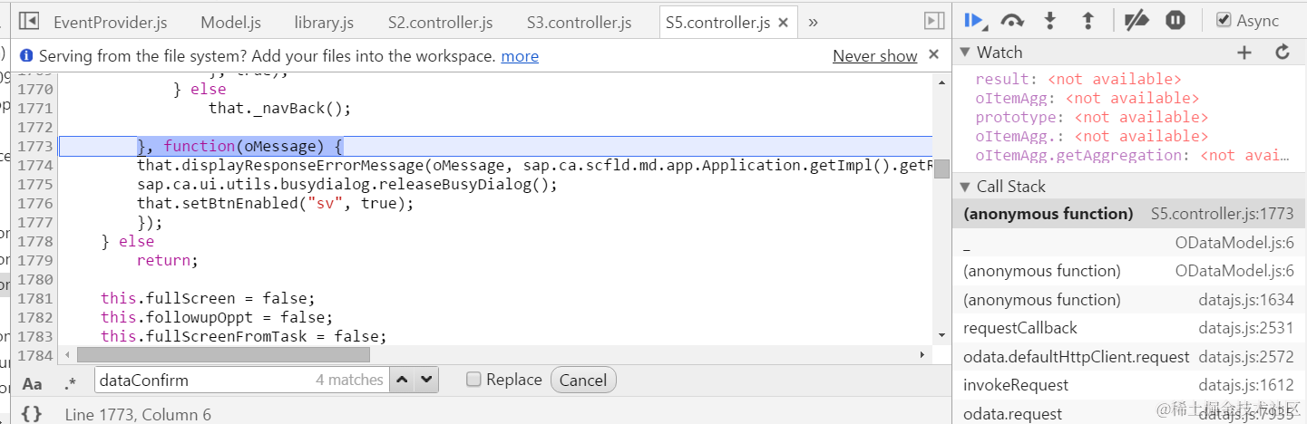Step over next function call
This screenshot has width=1307, height=424.
pos(1012,20)
